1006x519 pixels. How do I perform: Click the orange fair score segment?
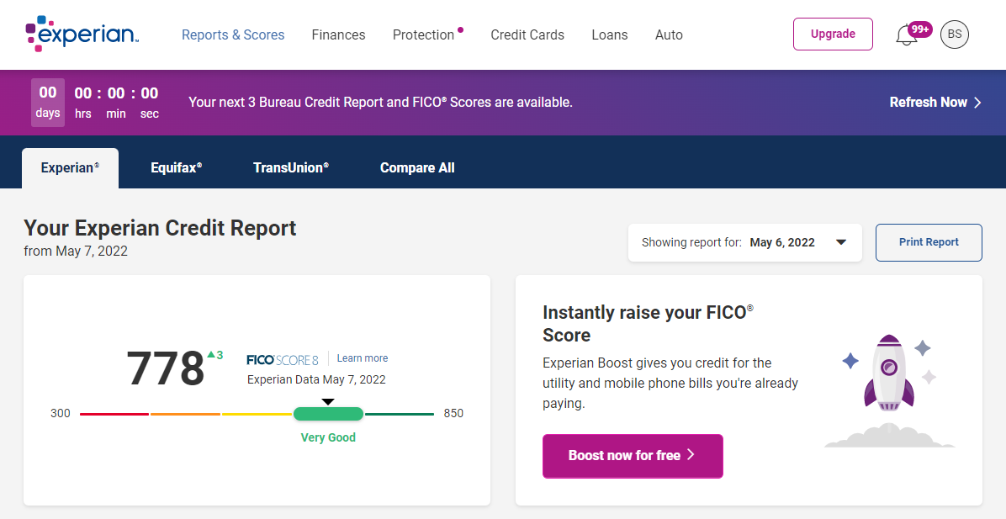tap(185, 415)
